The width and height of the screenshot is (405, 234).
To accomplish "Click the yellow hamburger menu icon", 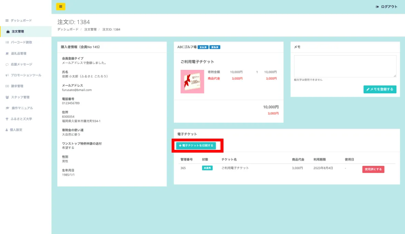I will point(60,6).
